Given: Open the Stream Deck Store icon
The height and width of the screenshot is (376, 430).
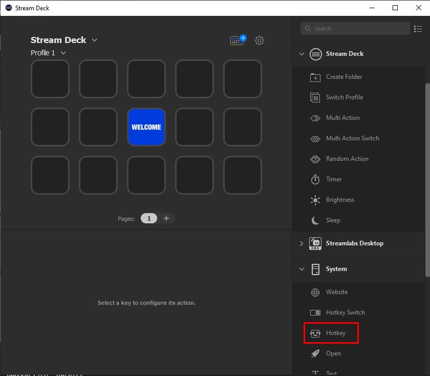Looking at the screenshot, I should (x=238, y=40).
